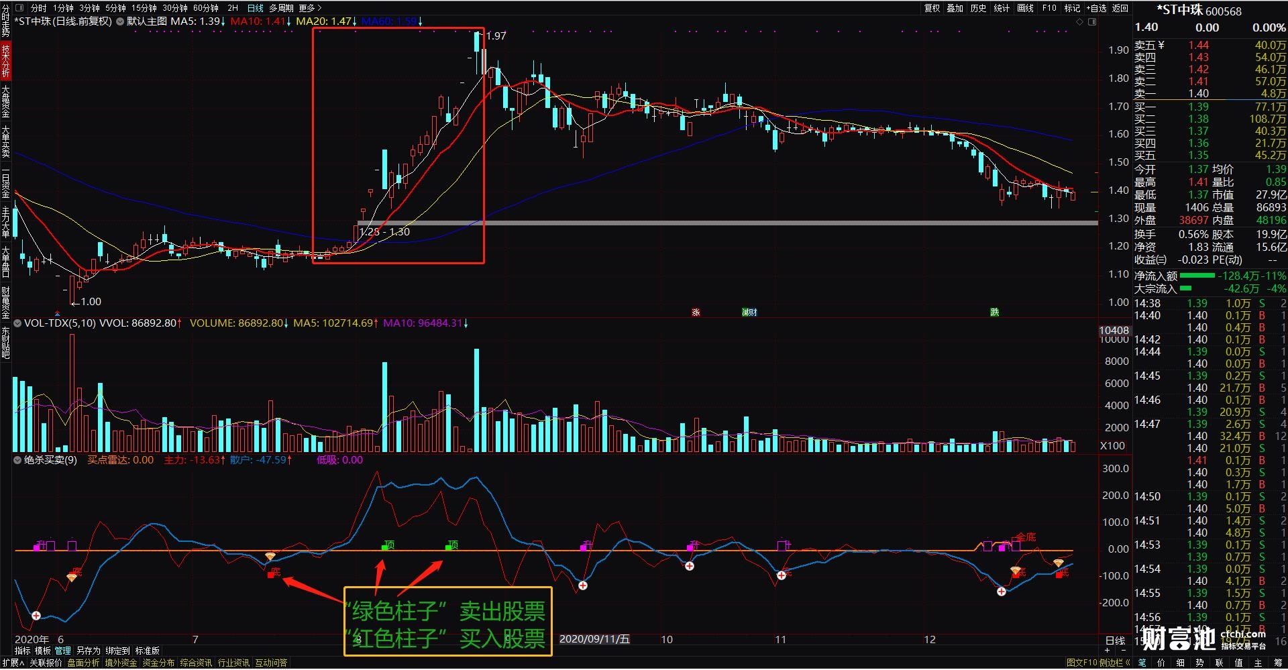Click the 减财 event marker on chart
Screen dimensions: 1288x670
pos(749,313)
